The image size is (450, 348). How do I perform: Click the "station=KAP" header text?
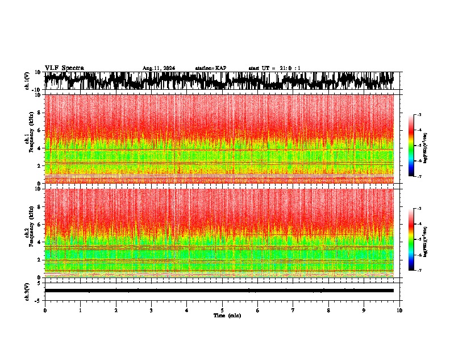[x=211, y=68]
